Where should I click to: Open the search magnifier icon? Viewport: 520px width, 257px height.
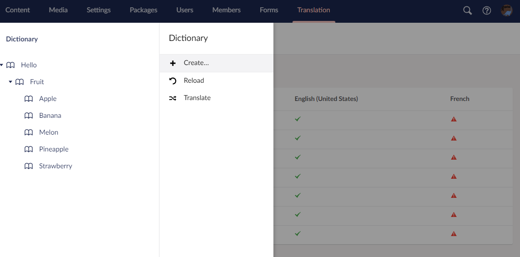pos(467,10)
